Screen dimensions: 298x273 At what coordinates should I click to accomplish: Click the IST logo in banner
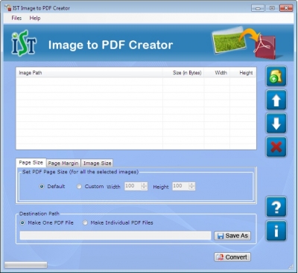click(24, 43)
